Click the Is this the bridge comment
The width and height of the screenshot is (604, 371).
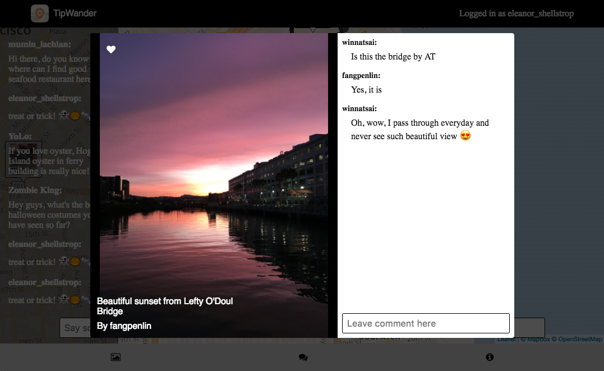[393, 57]
